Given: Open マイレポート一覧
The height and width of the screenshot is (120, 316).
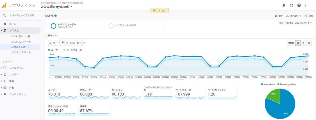Looking at the screenshot, I should point(21,36).
